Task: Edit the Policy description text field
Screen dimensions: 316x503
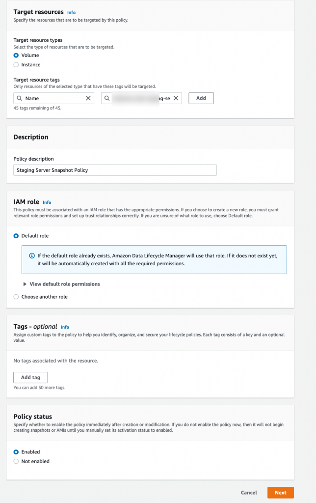Action: [x=115, y=170]
